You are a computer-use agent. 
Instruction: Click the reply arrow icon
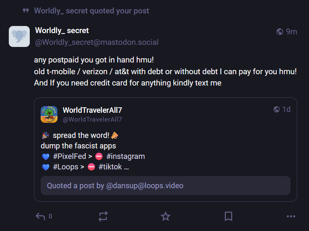click(x=40, y=216)
